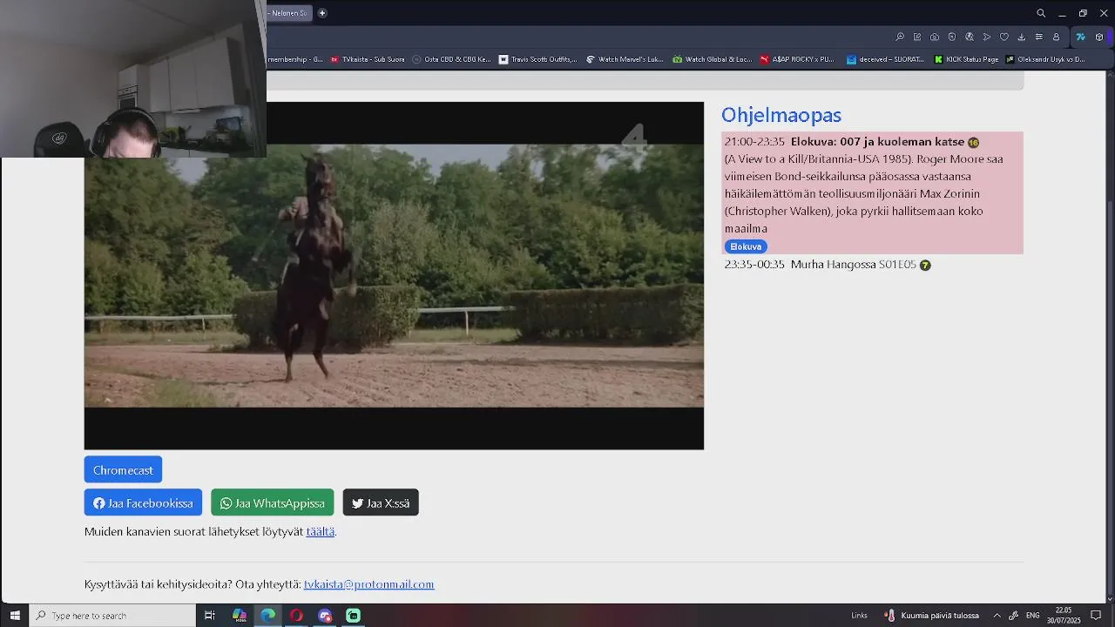Click the ad blocker shield icon
The height and width of the screenshot is (627, 1115).
(x=952, y=37)
